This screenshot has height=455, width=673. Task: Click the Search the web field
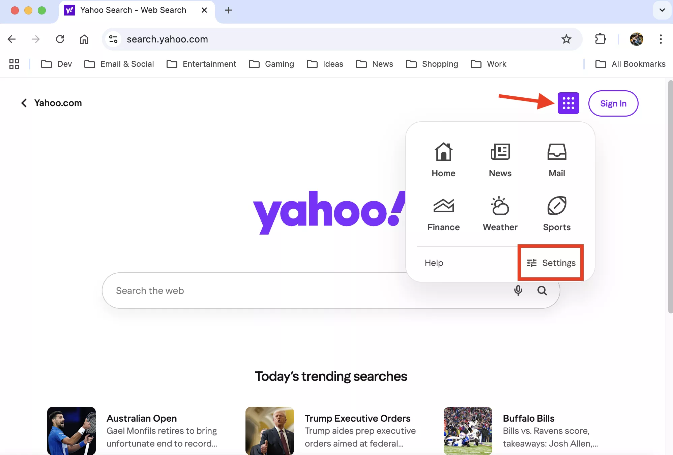point(303,290)
